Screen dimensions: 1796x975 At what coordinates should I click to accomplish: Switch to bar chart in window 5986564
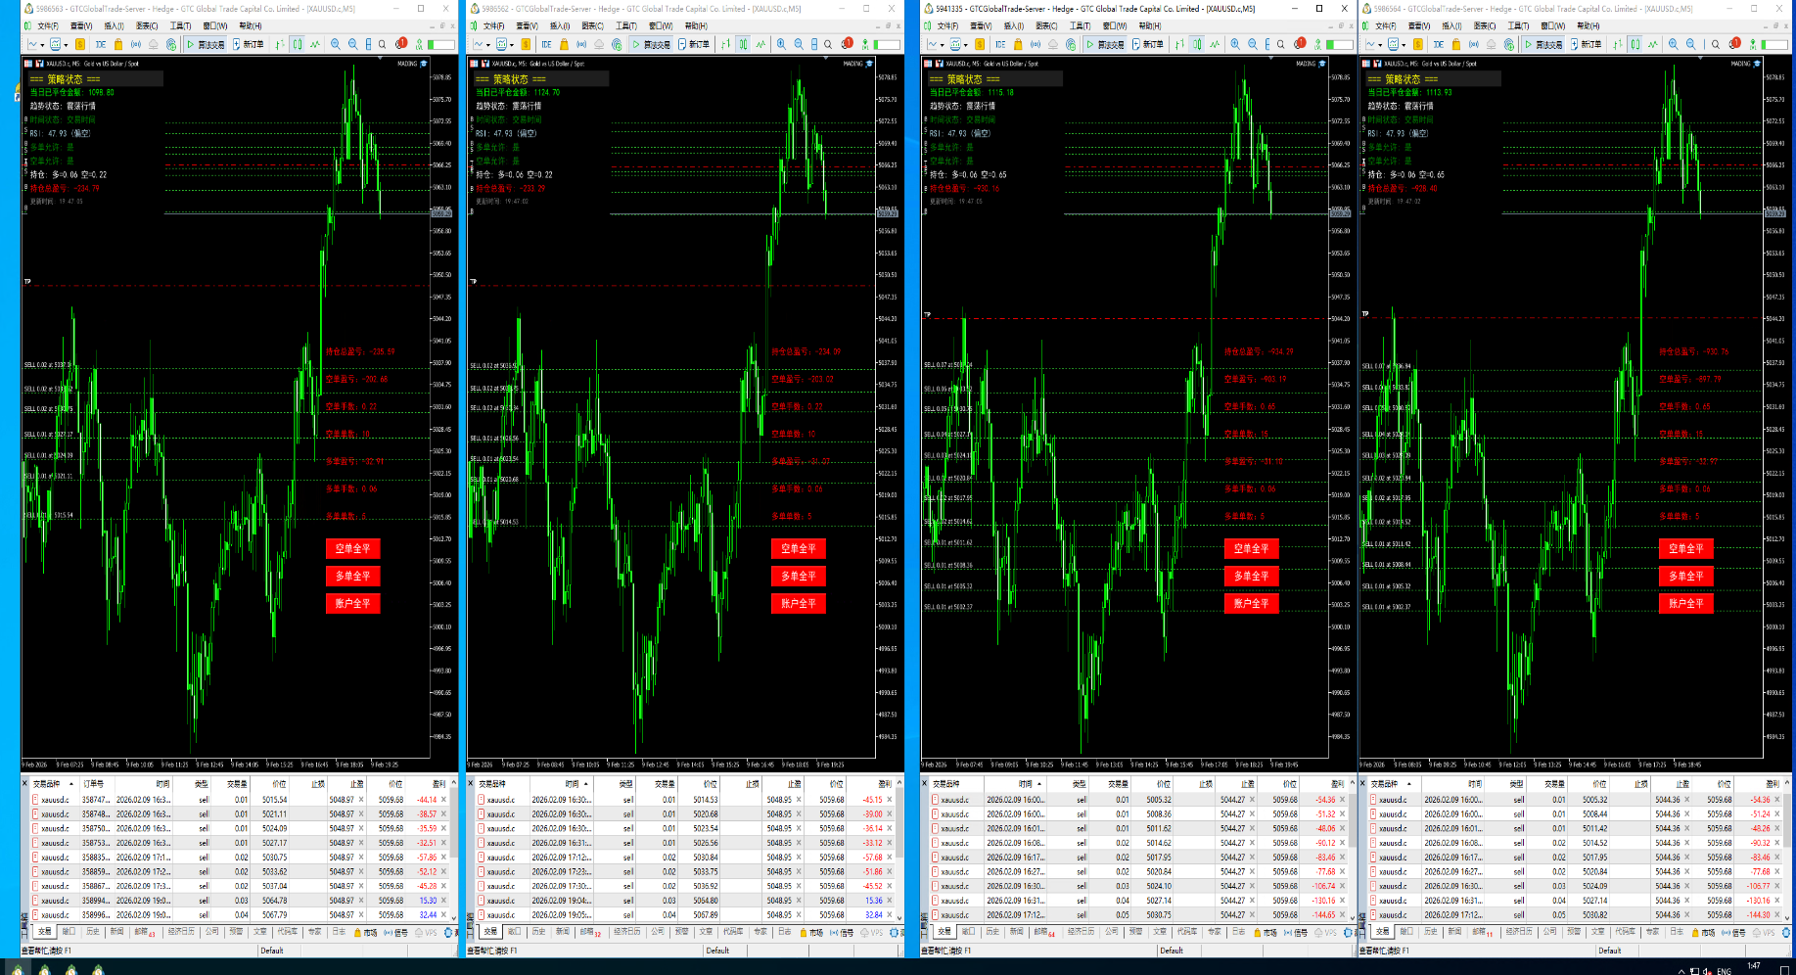(1619, 44)
